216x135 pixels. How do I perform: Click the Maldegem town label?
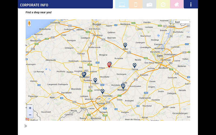pyautogui.click(x=125, y=24)
